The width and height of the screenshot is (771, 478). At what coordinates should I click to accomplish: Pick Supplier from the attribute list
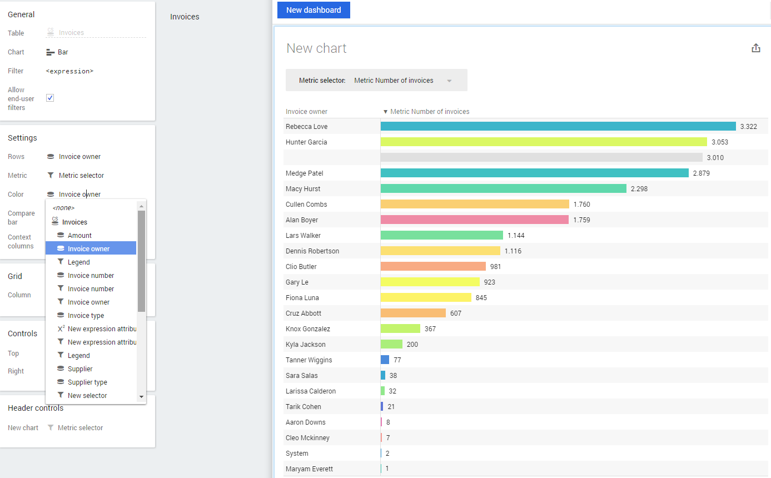coord(80,369)
